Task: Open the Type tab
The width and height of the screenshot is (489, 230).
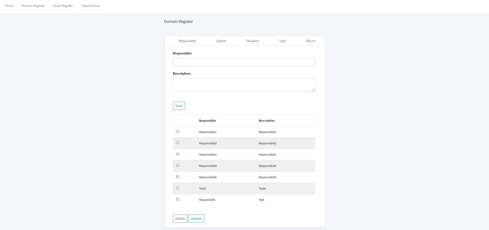Action: point(282,41)
